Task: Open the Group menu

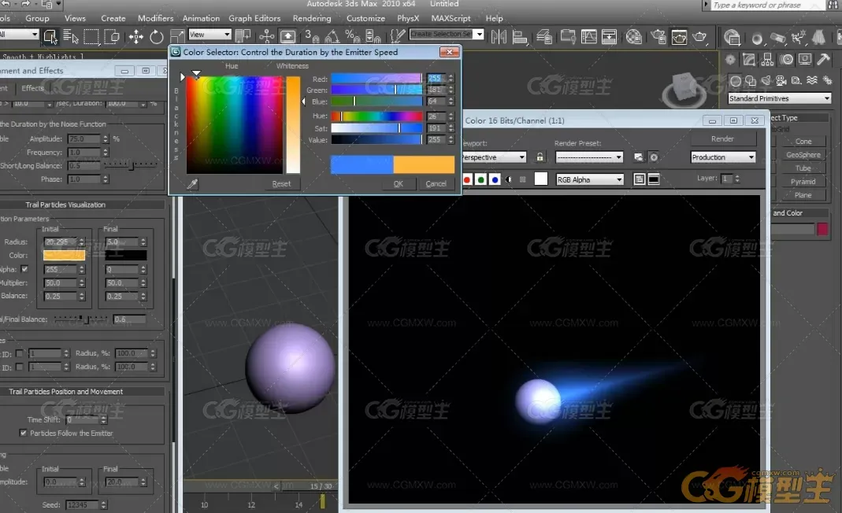Action: 37,18
